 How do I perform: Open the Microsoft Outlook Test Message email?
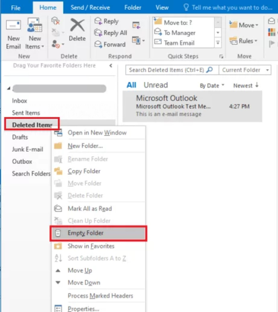click(x=192, y=106)
